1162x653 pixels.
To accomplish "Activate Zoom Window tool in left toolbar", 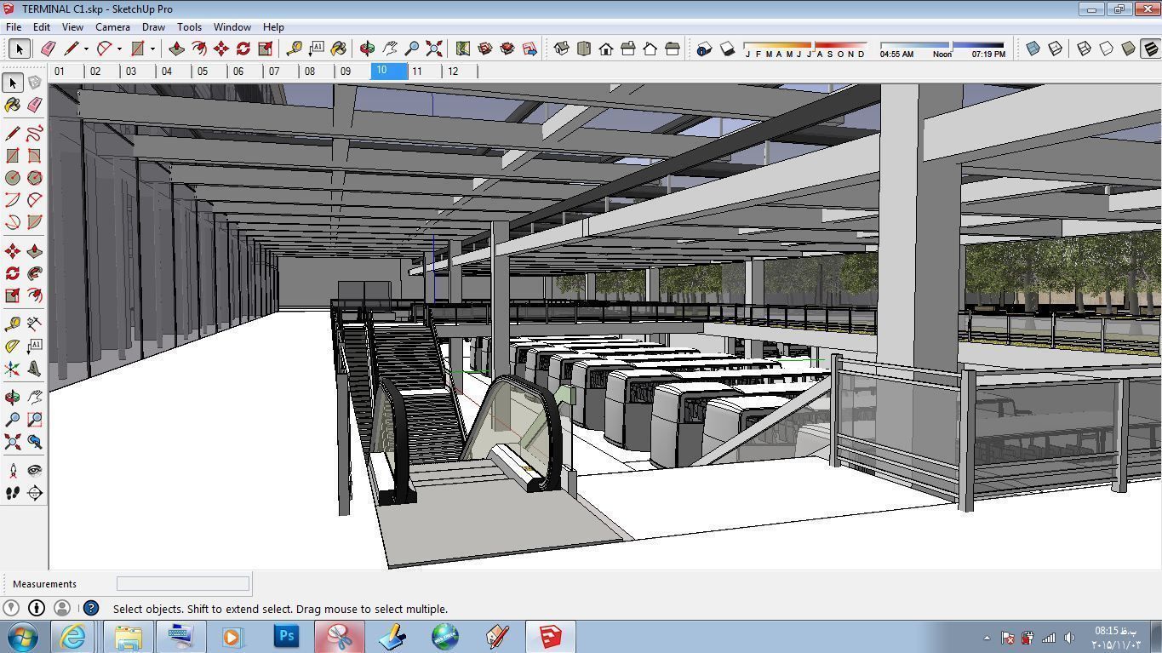I will [x=35, y=420].
